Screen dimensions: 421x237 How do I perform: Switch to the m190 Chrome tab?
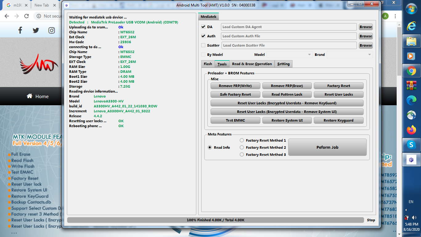coord(17,5)
